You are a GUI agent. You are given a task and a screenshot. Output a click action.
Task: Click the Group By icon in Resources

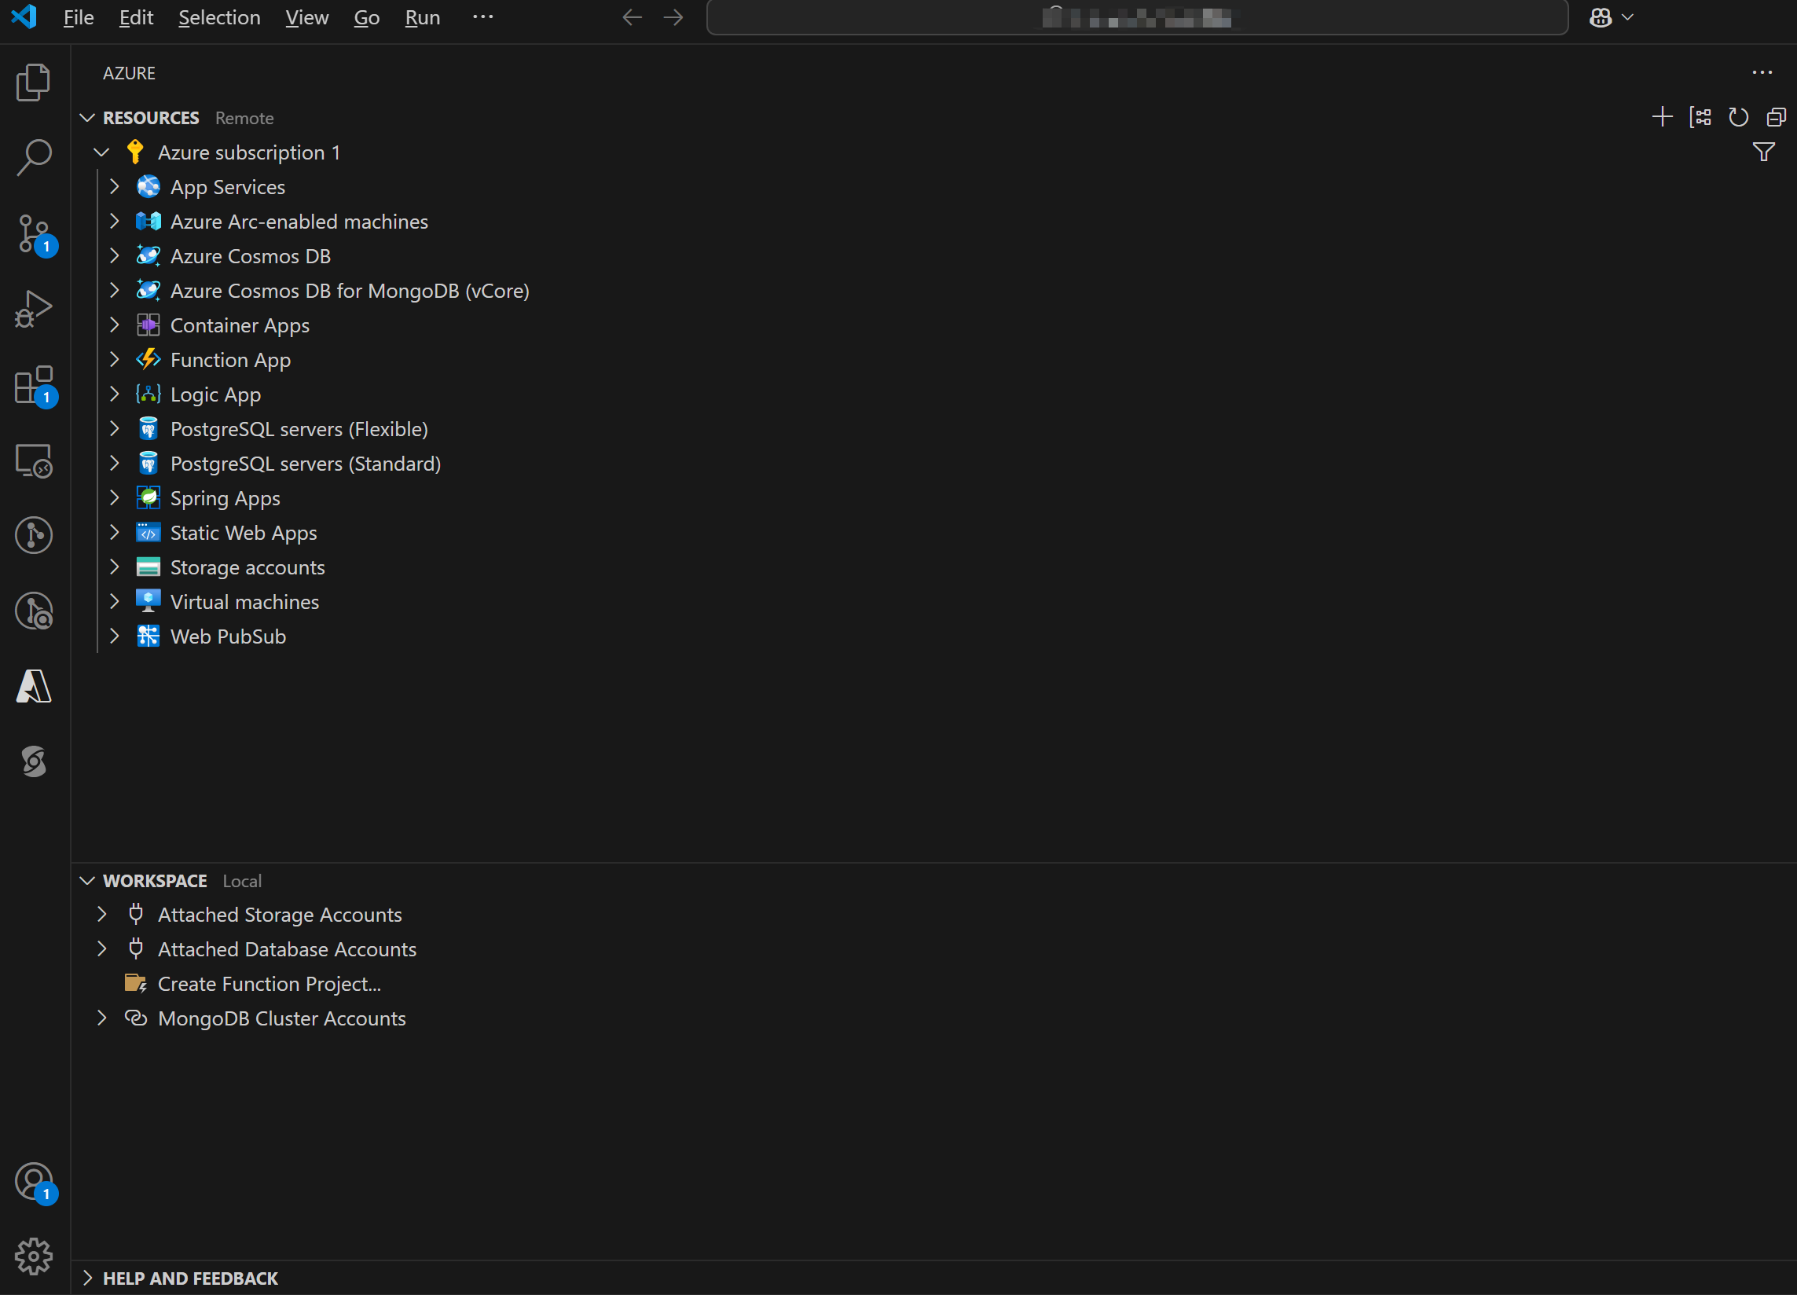(1700, 117)
